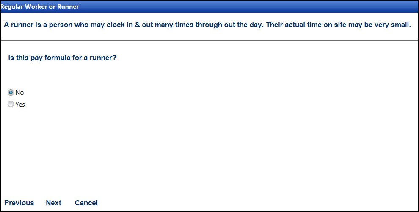Abort the wizard via Cancel link
The height and width of the screenshot is (212, 419).
tap(86, 203)
